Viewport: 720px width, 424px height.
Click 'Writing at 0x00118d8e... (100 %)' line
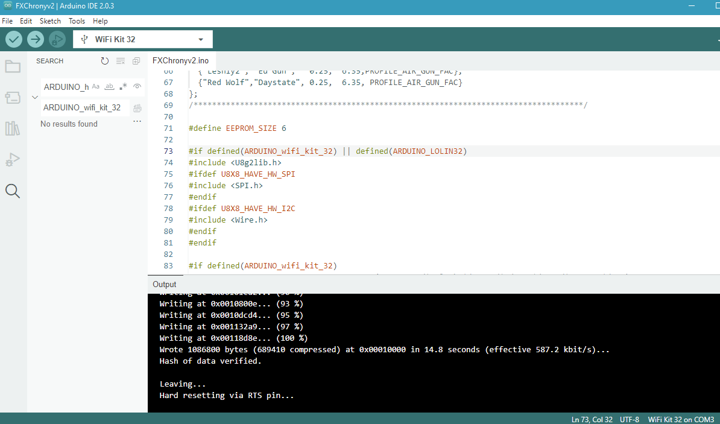click(233, 338)
